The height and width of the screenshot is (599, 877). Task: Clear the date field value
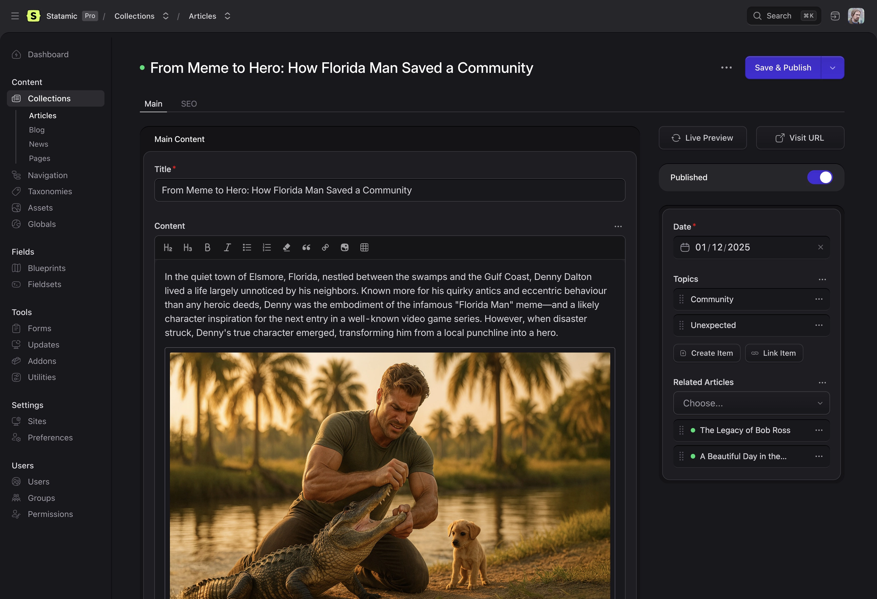point(820,247)
